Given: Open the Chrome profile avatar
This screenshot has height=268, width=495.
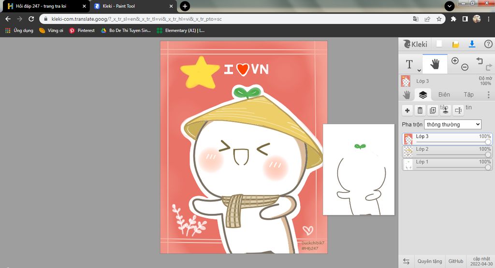Looking at the screenshot, I should pyautogui.click(x=477, y=19).
